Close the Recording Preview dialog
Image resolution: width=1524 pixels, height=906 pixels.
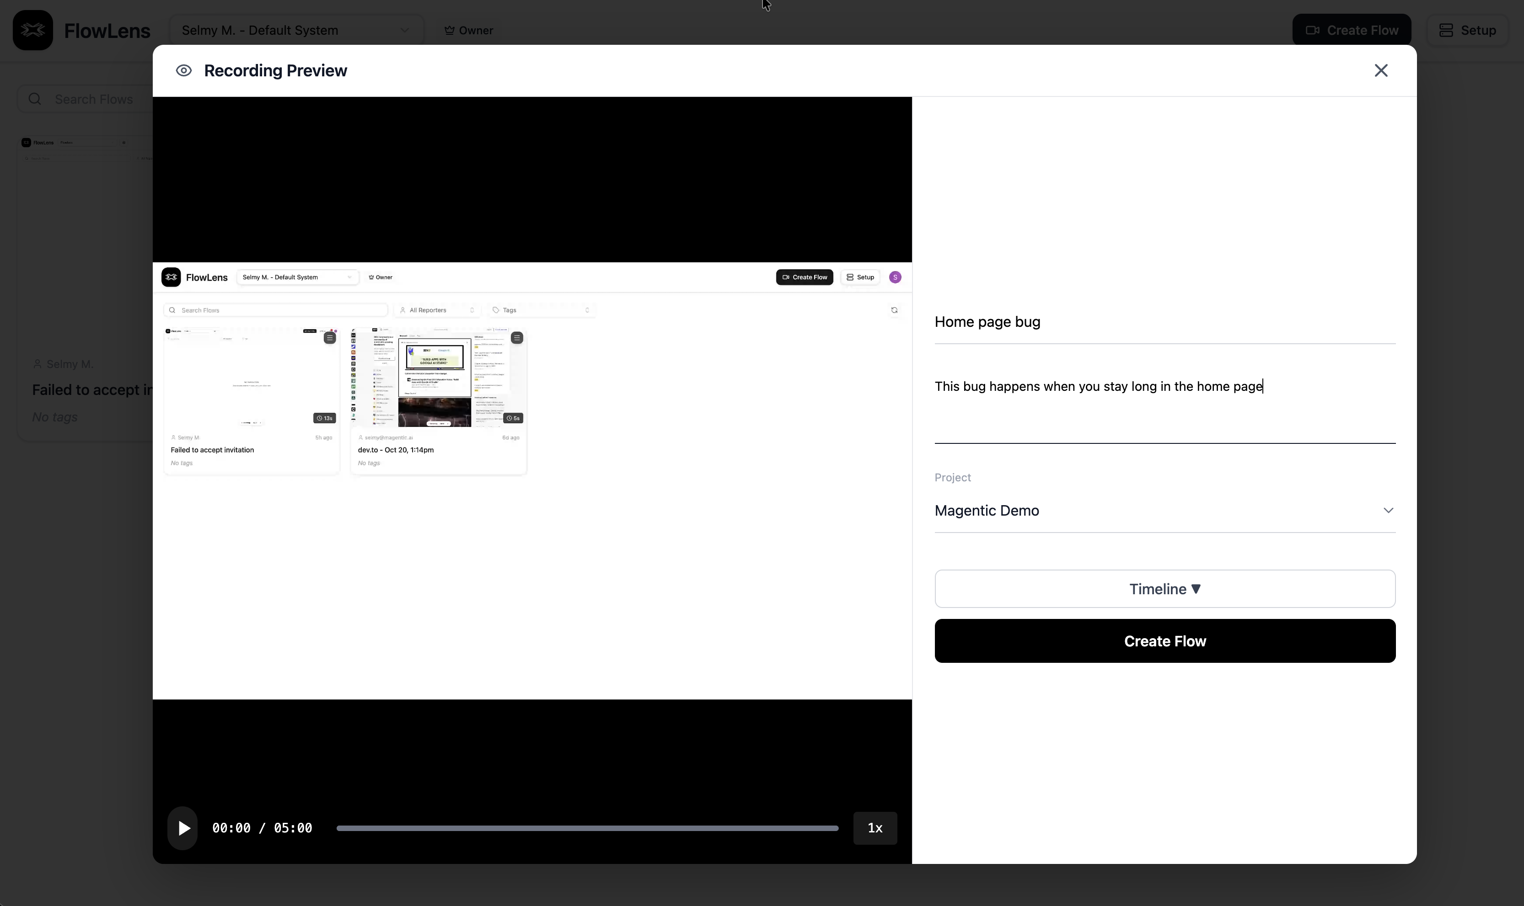pos(1380,71)
